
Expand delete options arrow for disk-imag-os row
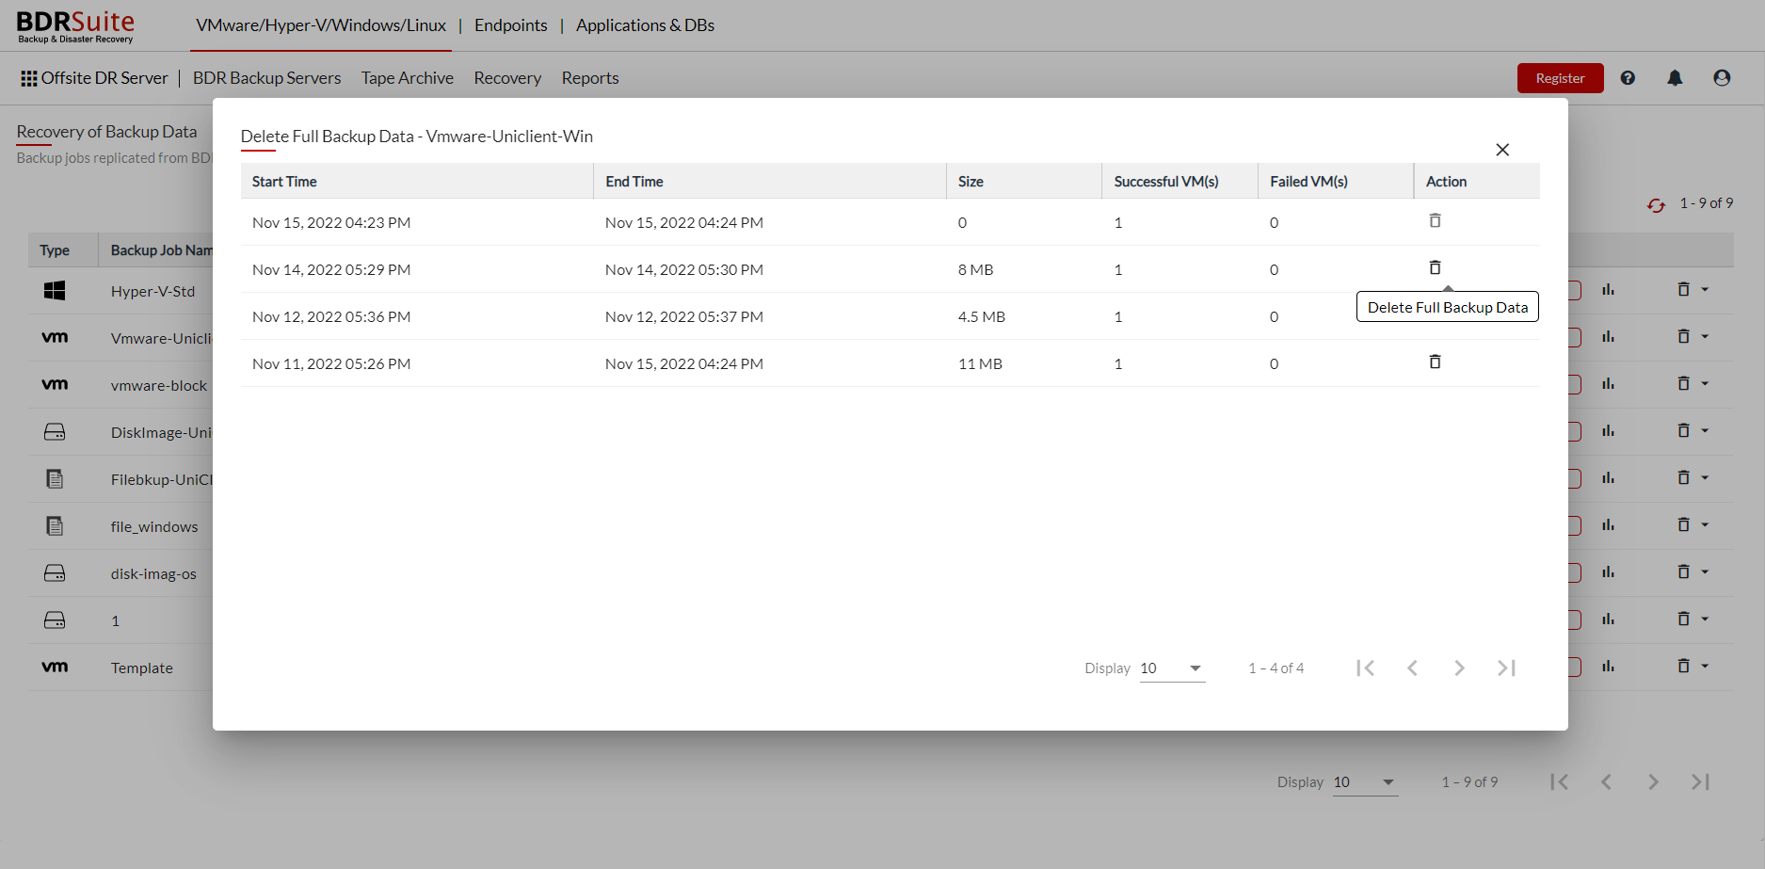1705,572
